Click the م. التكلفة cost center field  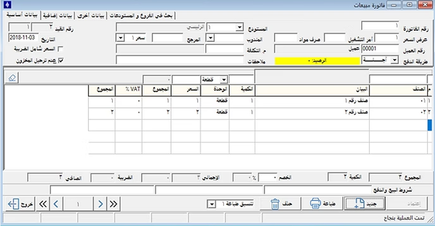225,49
